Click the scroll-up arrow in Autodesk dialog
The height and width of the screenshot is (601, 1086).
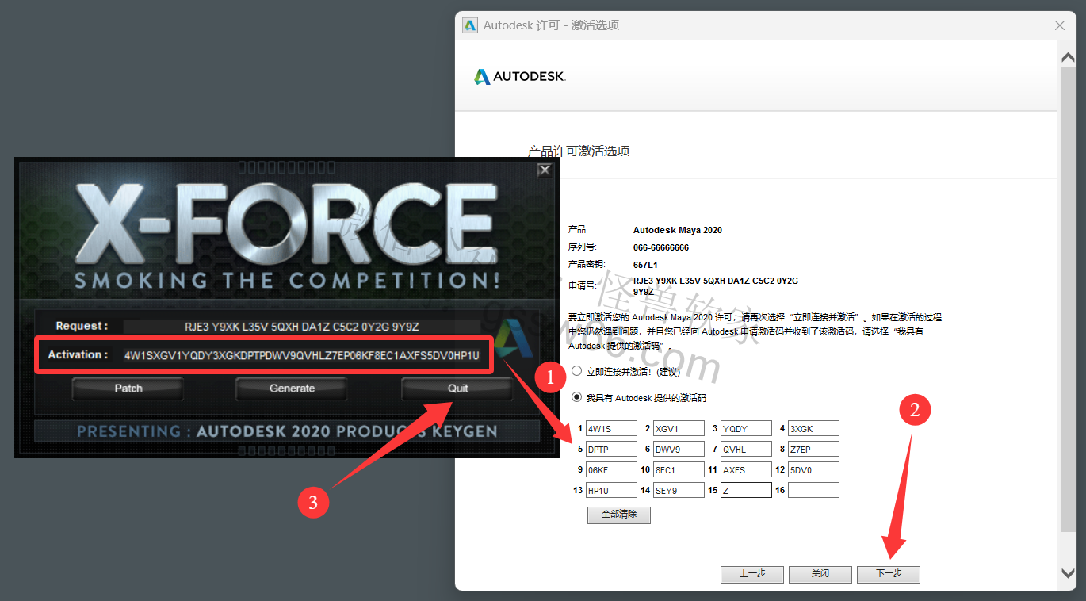pyautogui.click(x=1068, y=58)
